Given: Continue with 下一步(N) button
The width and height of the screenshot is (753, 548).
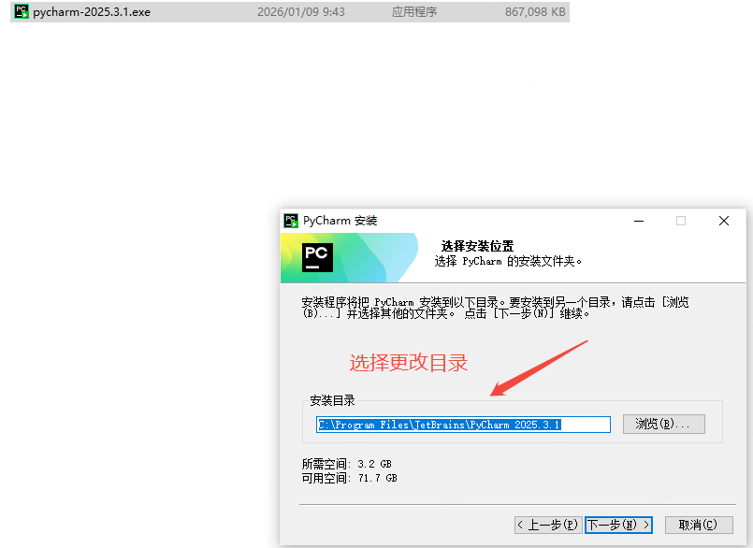Looking at the screenshot, I should click(x=618, y=525).
